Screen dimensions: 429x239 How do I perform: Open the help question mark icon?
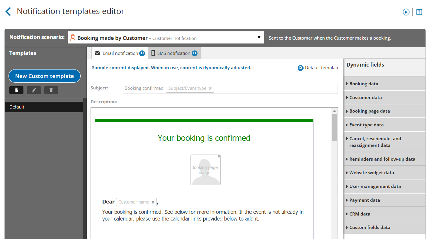419,12
